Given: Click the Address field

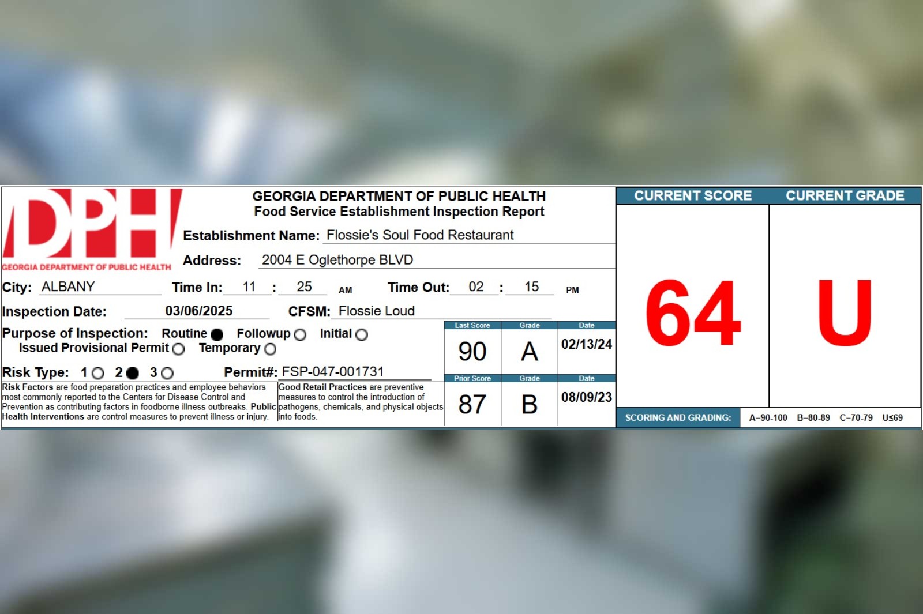Looking at the screenshot, I should 337,259.
